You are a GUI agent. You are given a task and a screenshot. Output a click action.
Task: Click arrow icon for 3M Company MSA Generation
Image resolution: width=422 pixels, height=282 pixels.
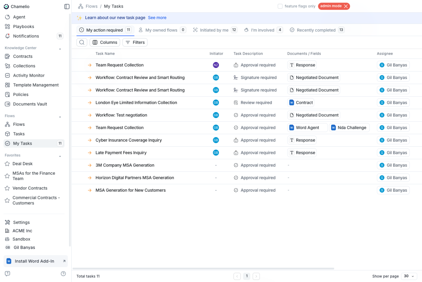pos(90,165)
